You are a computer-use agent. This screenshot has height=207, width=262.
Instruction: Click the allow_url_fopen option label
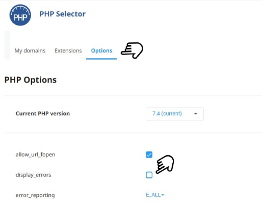[x=35, y=154]
